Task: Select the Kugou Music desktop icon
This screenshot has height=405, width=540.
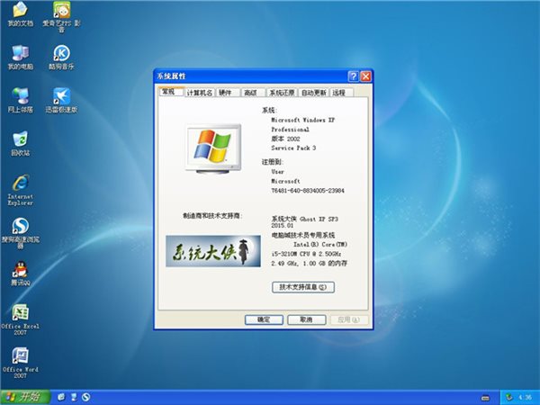Action: (x=61, y=58)
